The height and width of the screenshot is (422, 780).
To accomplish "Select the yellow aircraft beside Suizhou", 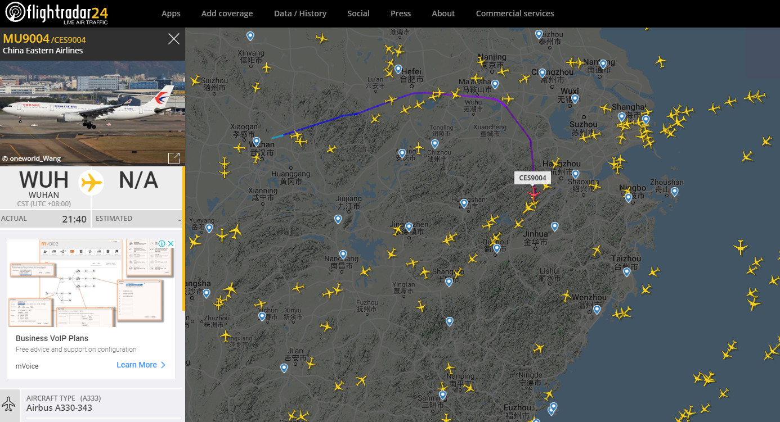I will coord(195,81).
